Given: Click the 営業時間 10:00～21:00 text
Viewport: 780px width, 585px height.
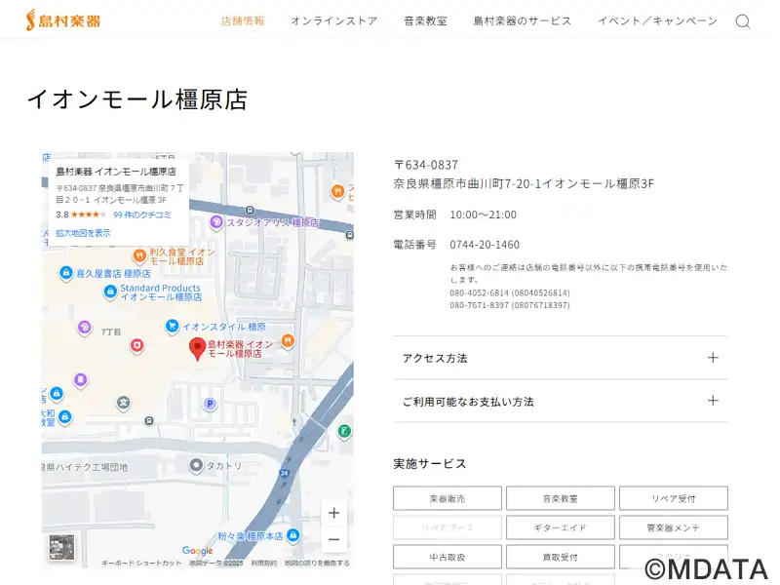Looking at the screenshot, I should 455,214.
